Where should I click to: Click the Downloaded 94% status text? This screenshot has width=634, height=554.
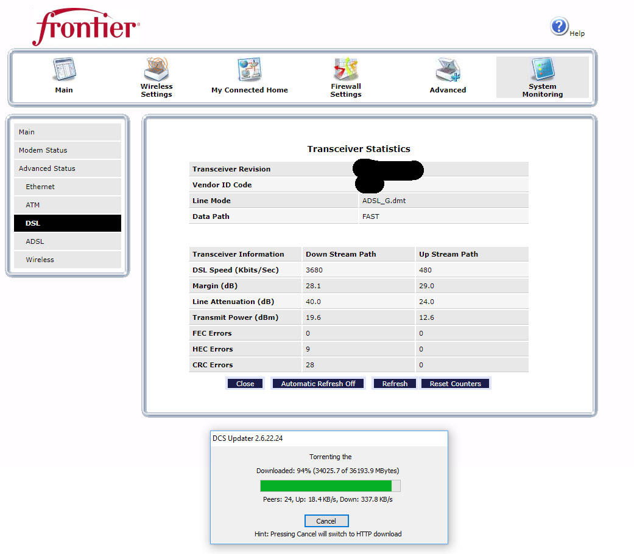(x=328, y=471)
